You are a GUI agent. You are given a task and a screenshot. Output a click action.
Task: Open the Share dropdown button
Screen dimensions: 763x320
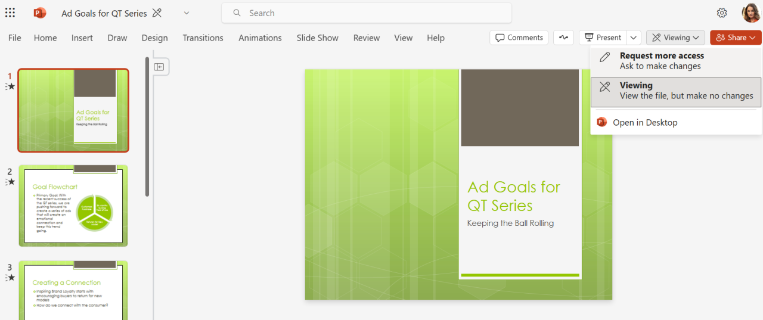tap(736, 38)
